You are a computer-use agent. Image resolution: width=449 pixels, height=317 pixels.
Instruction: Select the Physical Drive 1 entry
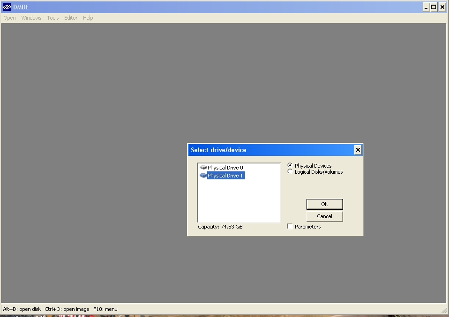(x=225, y=176)
